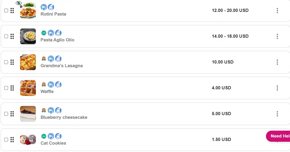Click the takeaway bag icon on Cat Cookies
The image size is (290, 152).
pos(58,136)
